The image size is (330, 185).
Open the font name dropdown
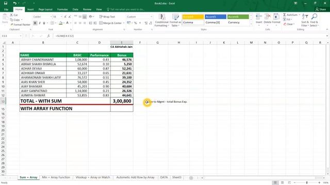[51, 16]
